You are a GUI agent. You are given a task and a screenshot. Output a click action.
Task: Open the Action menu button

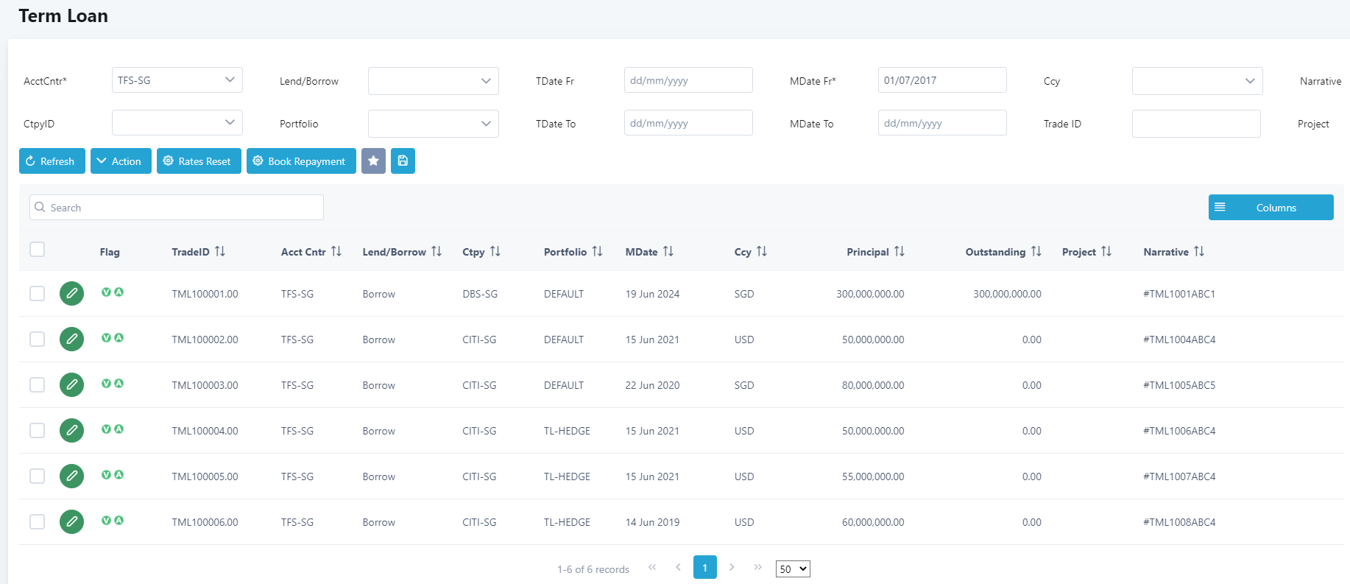(121, 161)
